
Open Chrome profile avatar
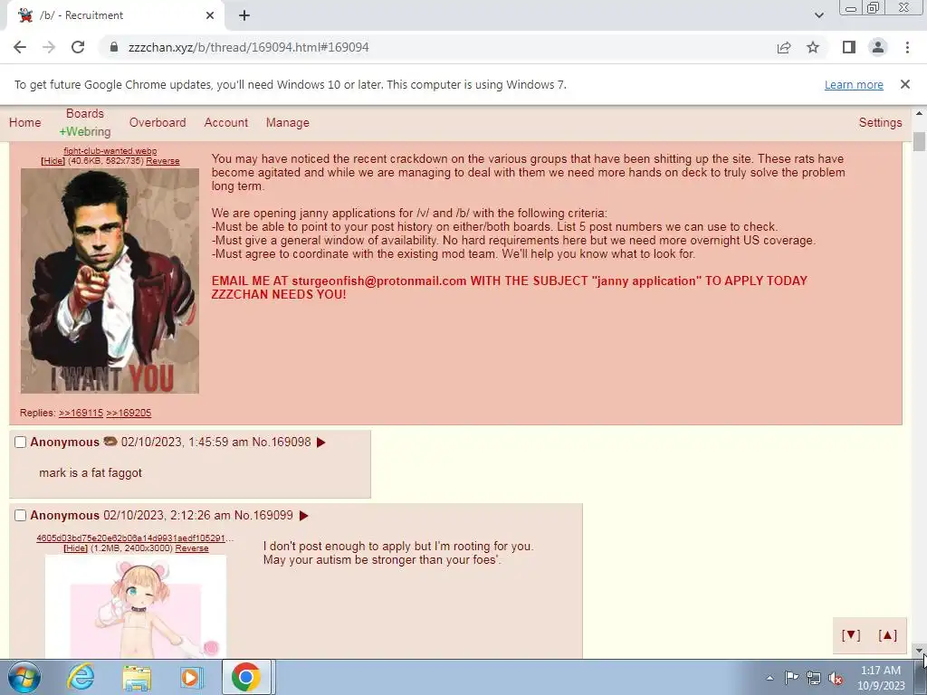coord(878,47)
